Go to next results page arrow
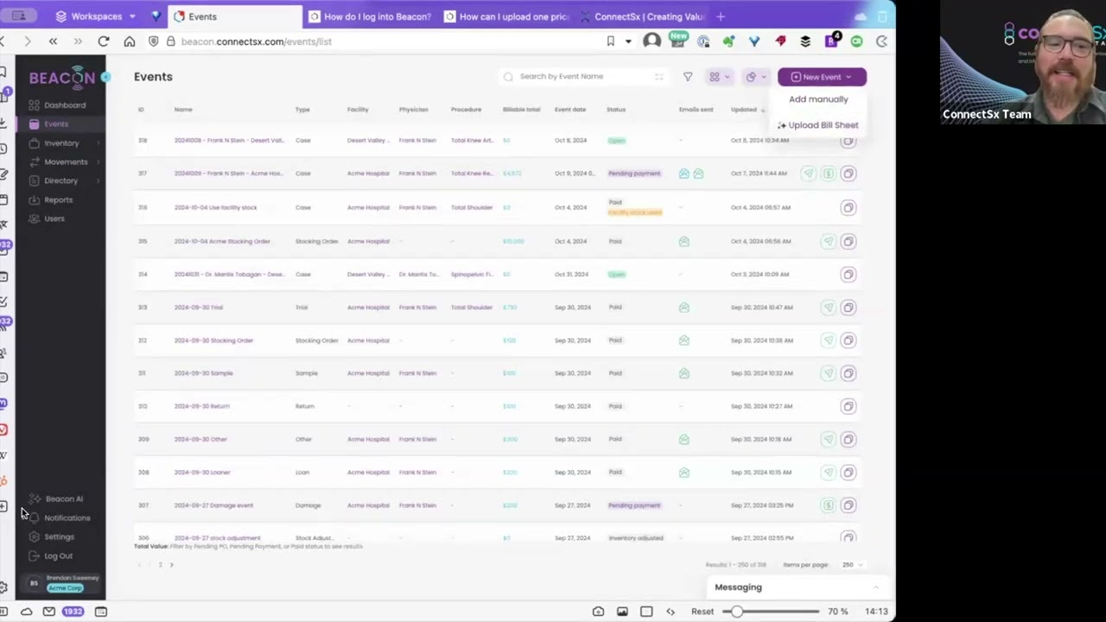Image resolution: width=1106 pixels, height=622 pixels. point(171,565)
